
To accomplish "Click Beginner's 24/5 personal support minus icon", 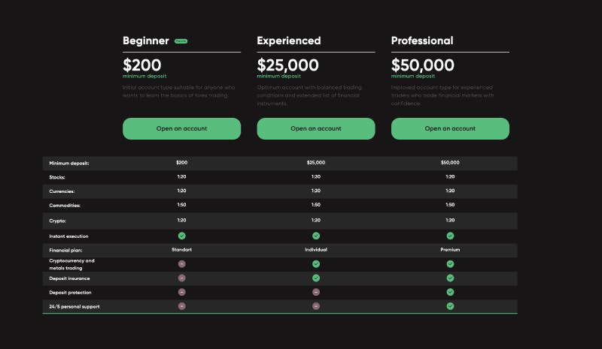I will point(181,306).
